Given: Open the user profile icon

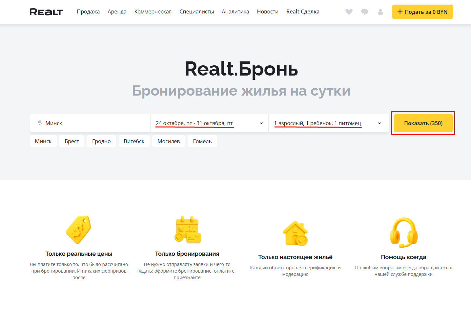Looking at the screenshot, I should pos(380,12).
